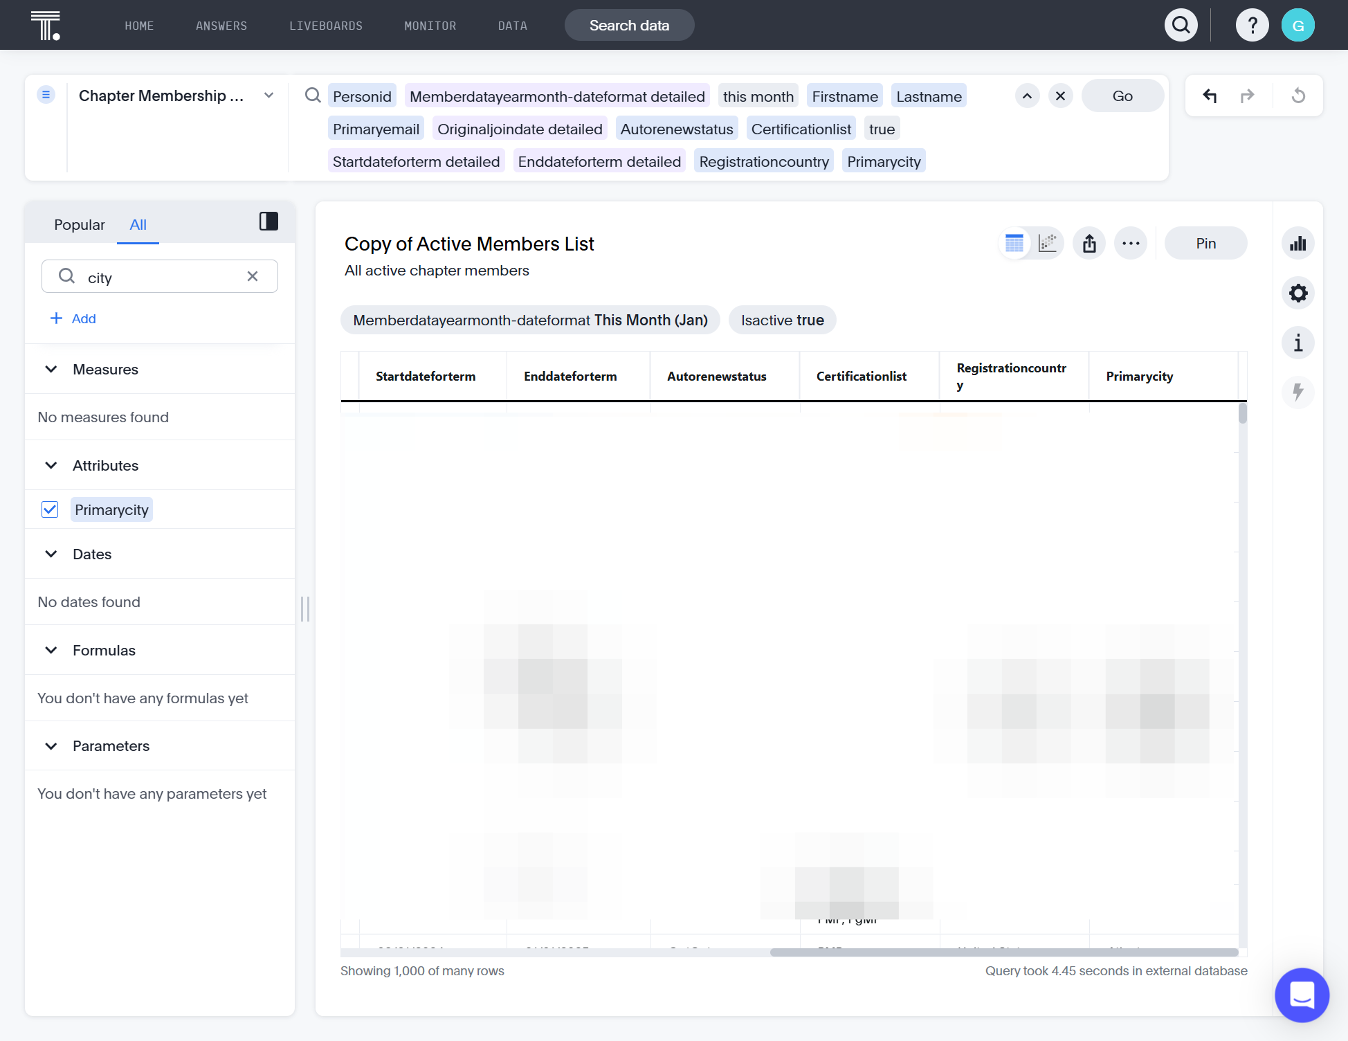Open the Answers menu
Screen dimensions: 1348x1041
(221, 26)
